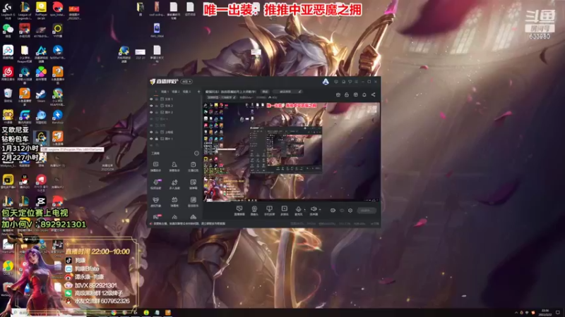Select the highlighted desktop shortcut showing a tooltip
This screenshot has width=565, height=317.
[41, 137]
